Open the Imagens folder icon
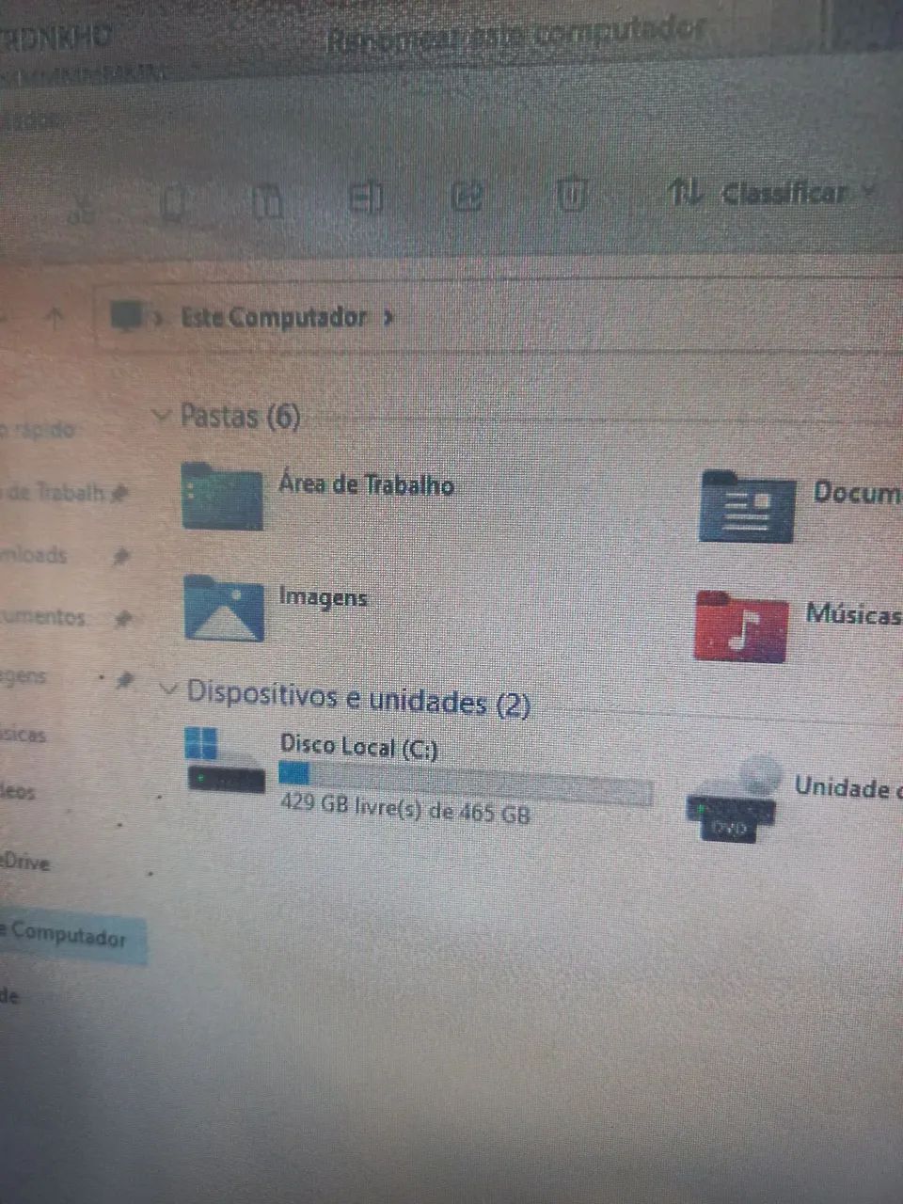Viewport: 903px width, 1204px height. pos(224,608)
